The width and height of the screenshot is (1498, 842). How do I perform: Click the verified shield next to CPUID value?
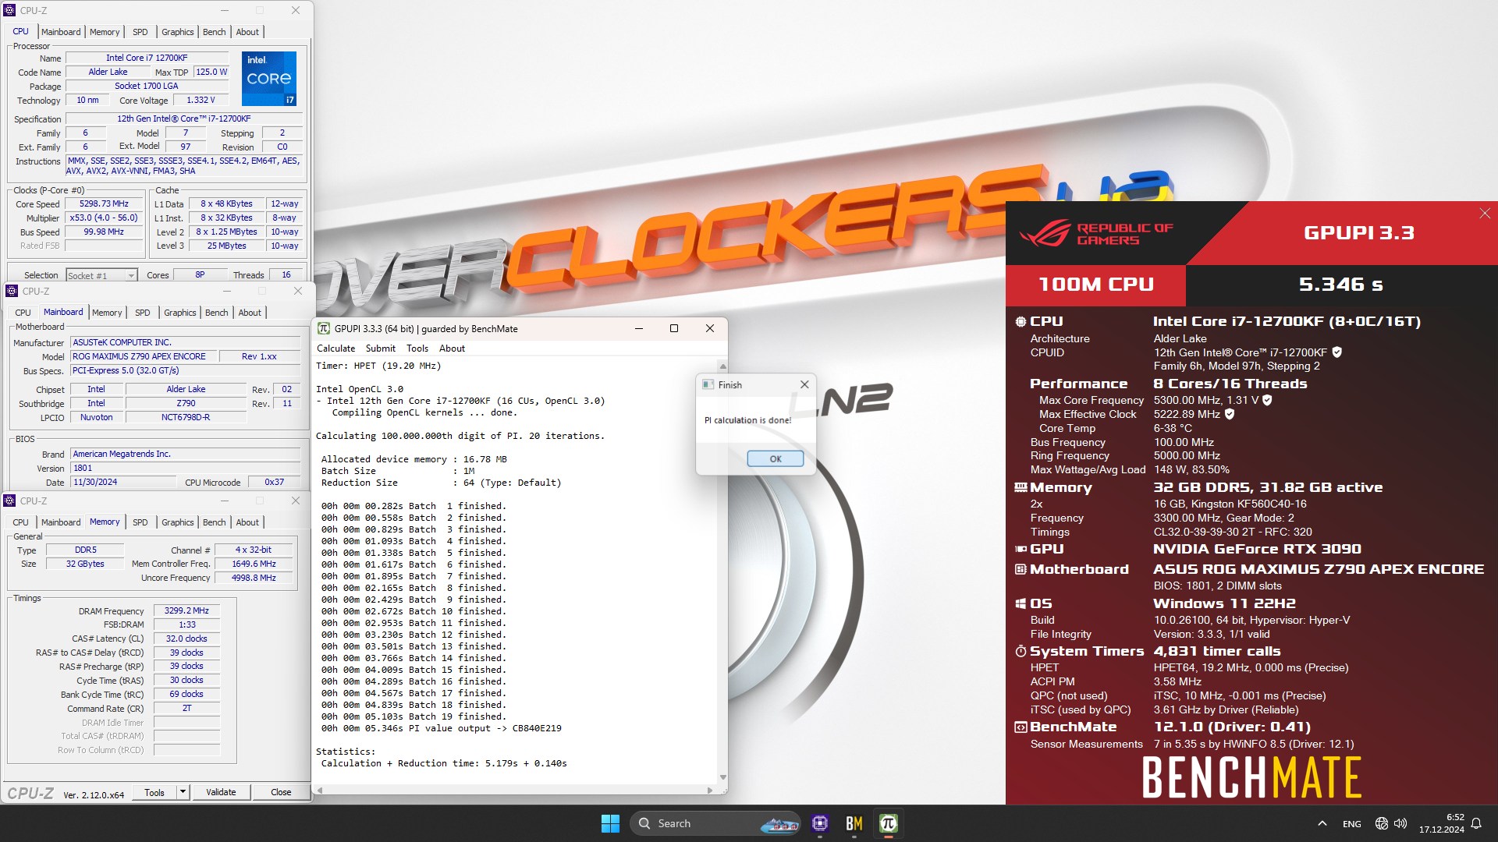pos(1337,352)
